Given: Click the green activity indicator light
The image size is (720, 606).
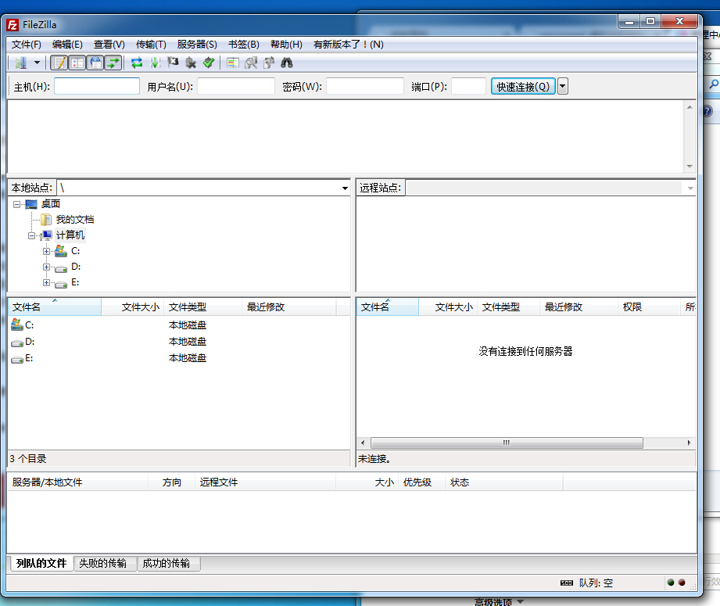Looking at the screenshot, I should 671,583.
